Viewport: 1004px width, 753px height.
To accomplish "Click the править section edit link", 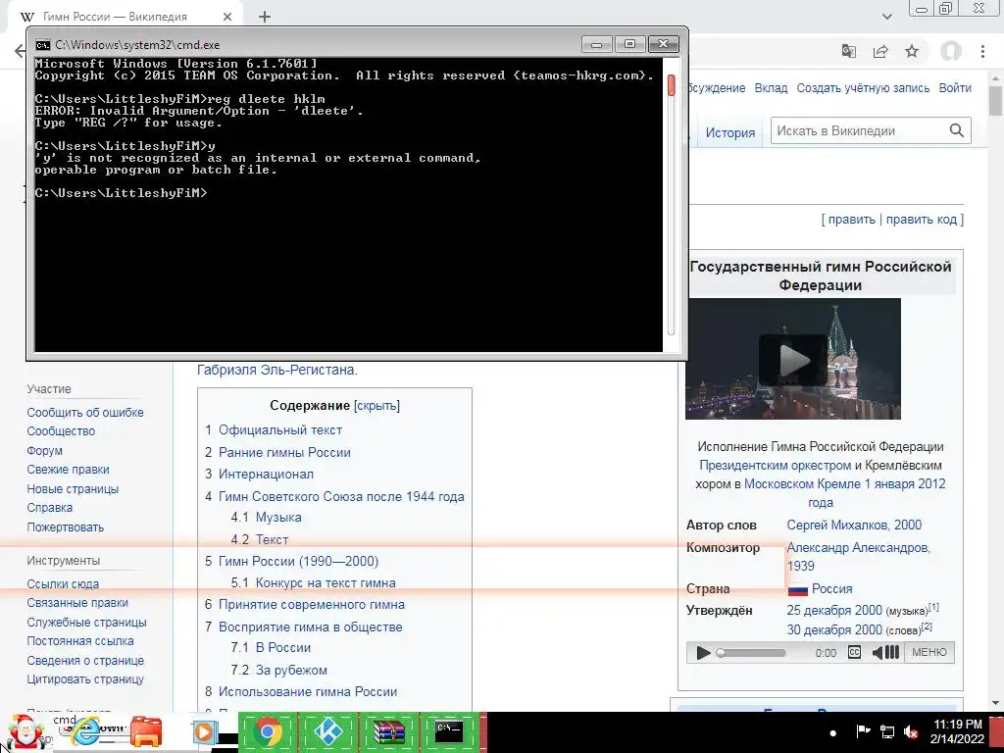I will [x=852, y=219].
